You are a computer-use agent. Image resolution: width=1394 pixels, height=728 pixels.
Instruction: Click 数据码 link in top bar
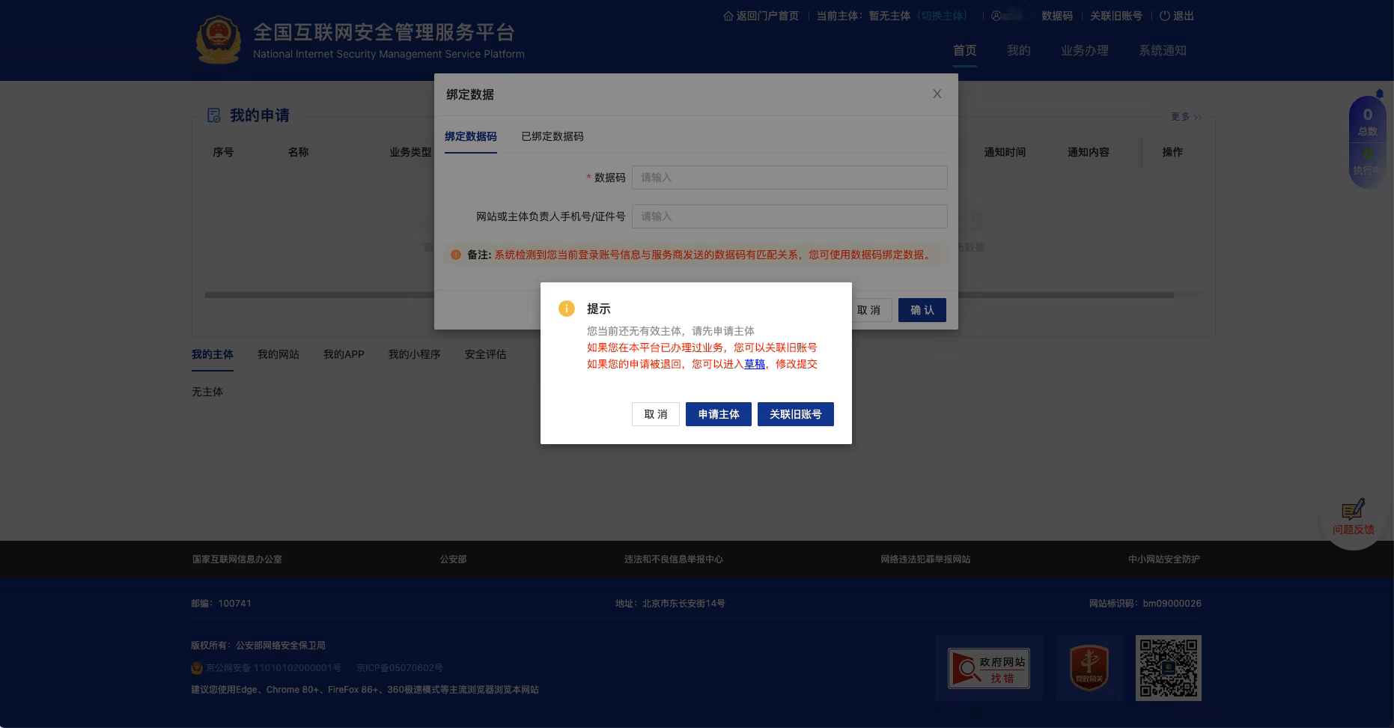coord(1056,16)
